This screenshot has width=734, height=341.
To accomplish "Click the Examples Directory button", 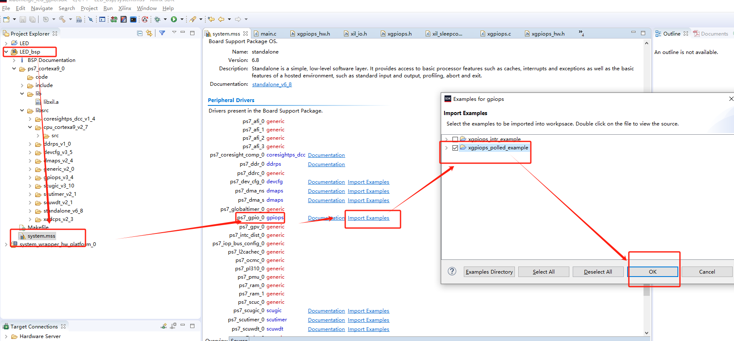I will [x=489, y=272].
